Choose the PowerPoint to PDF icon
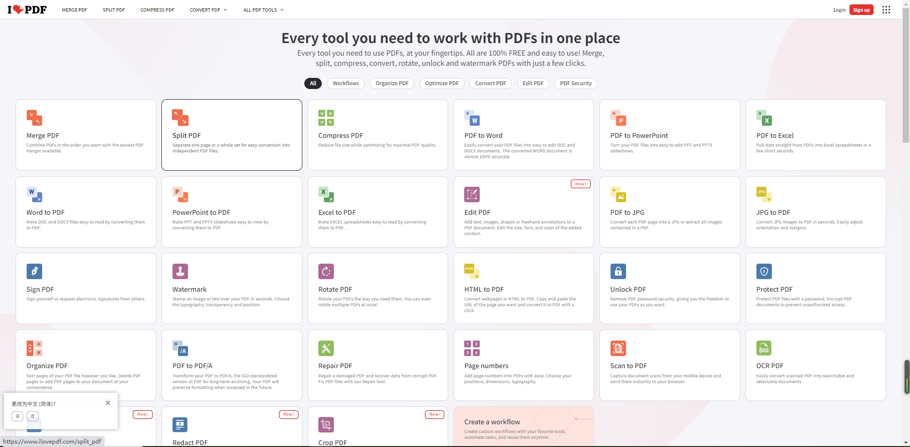 (x=180, y=194)
